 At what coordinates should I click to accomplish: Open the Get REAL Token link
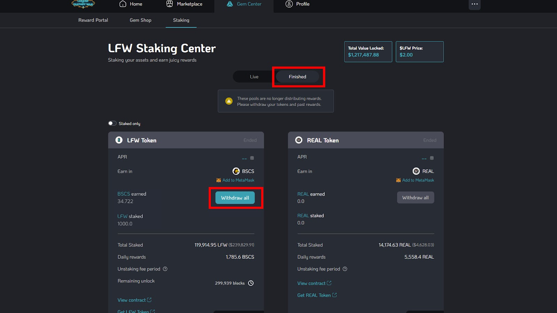click(x=317, y=295)
